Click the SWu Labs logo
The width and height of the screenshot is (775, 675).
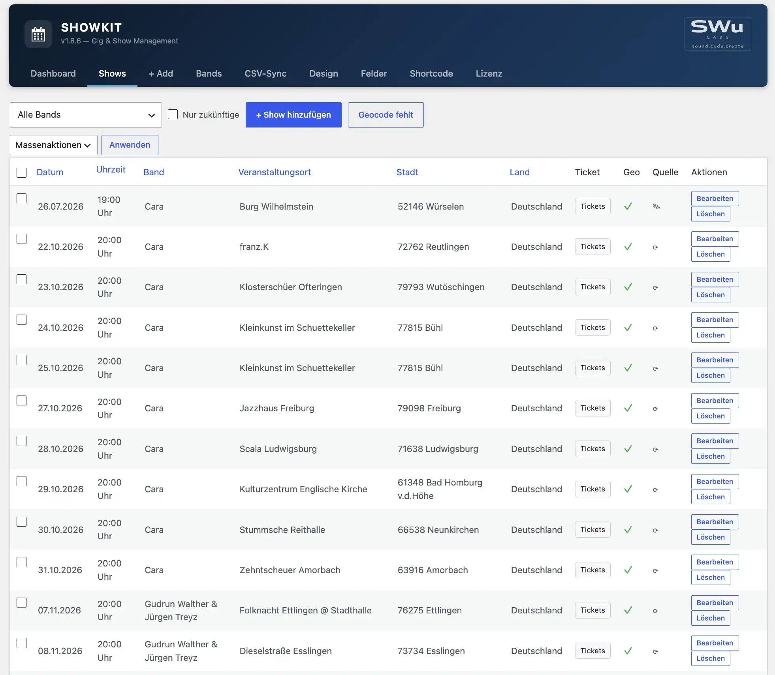click(717, 34)
